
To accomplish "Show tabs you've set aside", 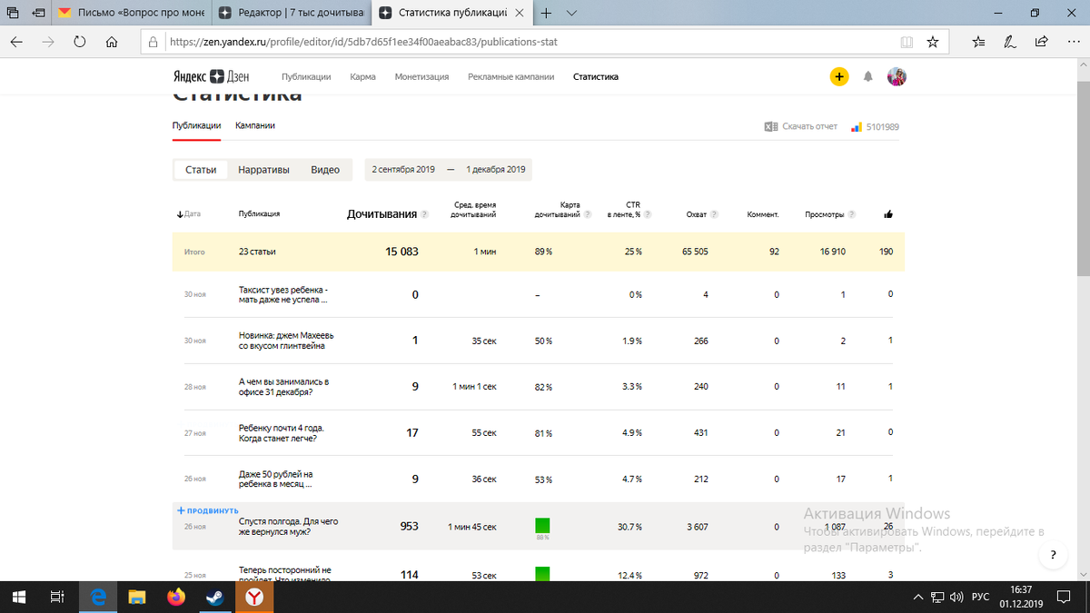I will 12,14.
